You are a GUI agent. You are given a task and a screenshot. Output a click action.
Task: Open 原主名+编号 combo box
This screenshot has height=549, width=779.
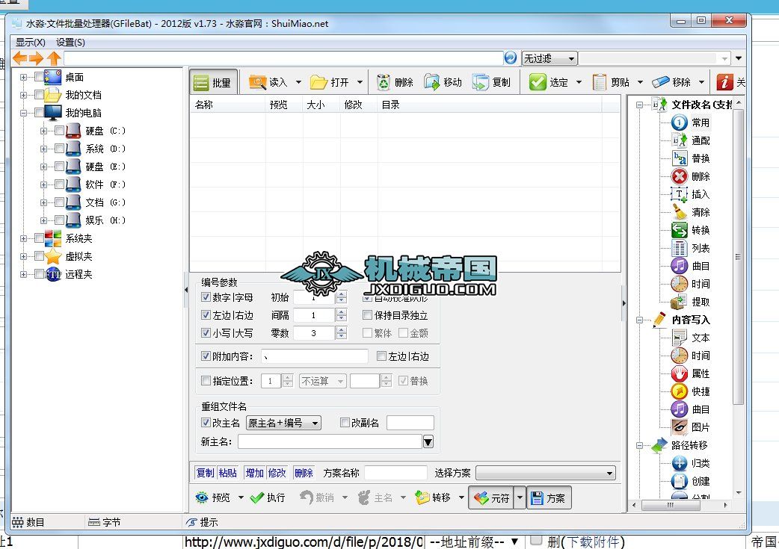coord(283,423)
